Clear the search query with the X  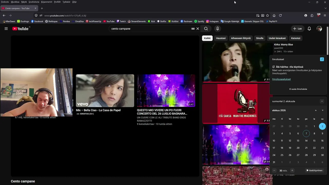coord(198,29)
